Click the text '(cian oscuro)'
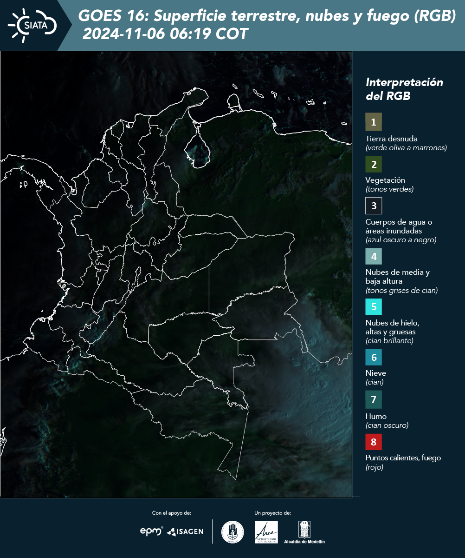 point(387,425)
